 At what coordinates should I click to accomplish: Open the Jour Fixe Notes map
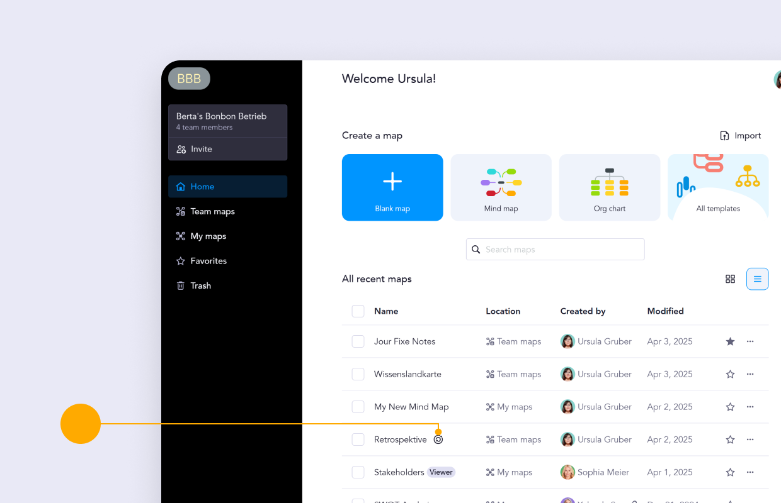point(405,341)
